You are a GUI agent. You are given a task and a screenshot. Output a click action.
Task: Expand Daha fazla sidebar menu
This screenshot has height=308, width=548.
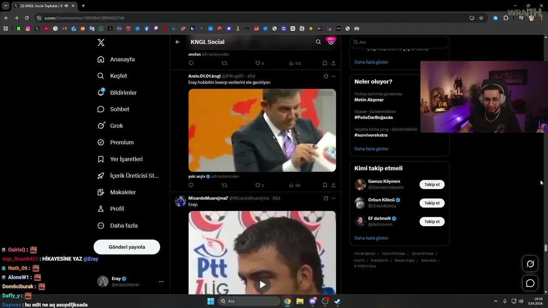(x=117, y=225)
